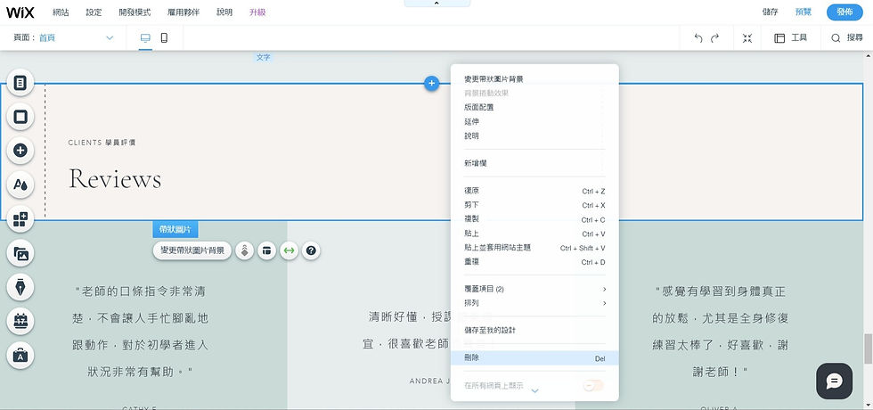Open the 頁面 首頁 page dropdown
Image resolution: width=873 pixels, height=410 pixels.
63,37
